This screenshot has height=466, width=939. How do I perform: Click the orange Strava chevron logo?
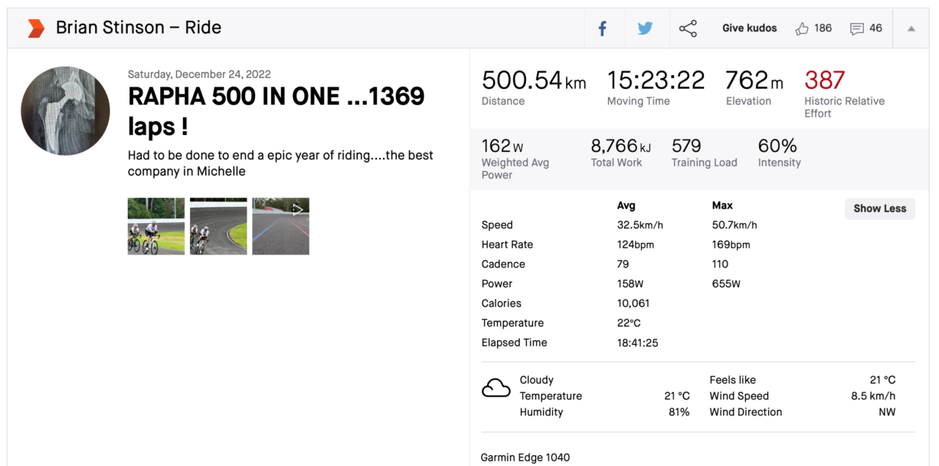coord(36,28)
